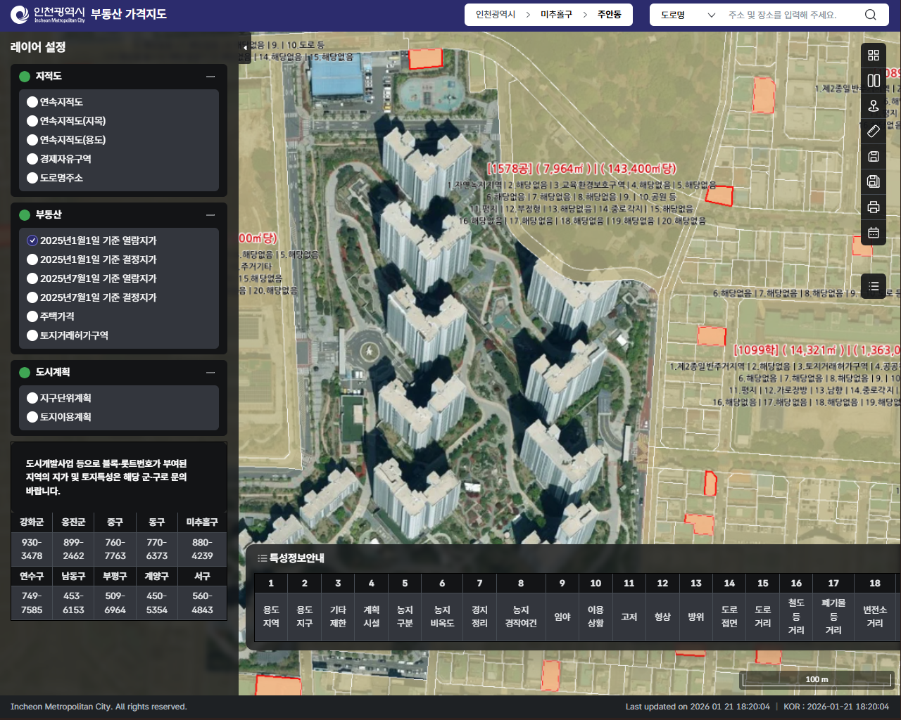Collapse the 지적도 layer section
Screen dimensions: 901x720
click(x=210, y=77)
